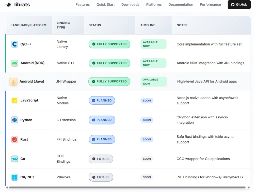
Task: Click the Python language icon
Action: (14, 120)
